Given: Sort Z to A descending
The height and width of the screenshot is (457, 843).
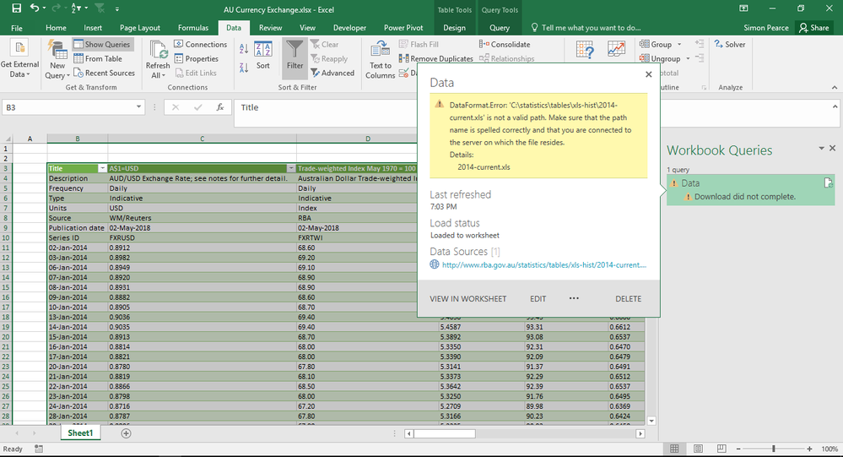Looking at the screenshot, I should click(x=244, y=68).
